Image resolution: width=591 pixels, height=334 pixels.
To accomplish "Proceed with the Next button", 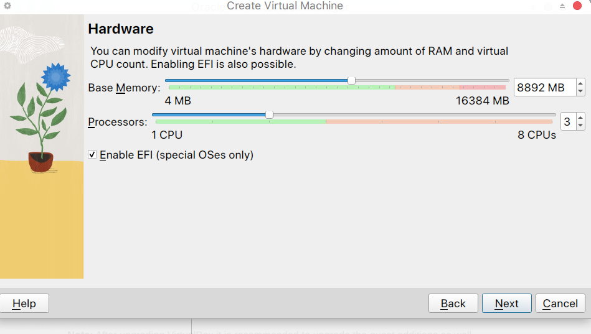I will [506, 304].
